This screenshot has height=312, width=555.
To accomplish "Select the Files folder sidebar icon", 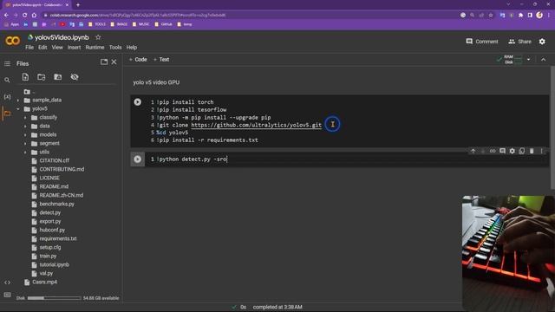I will [x=7, y=114].
